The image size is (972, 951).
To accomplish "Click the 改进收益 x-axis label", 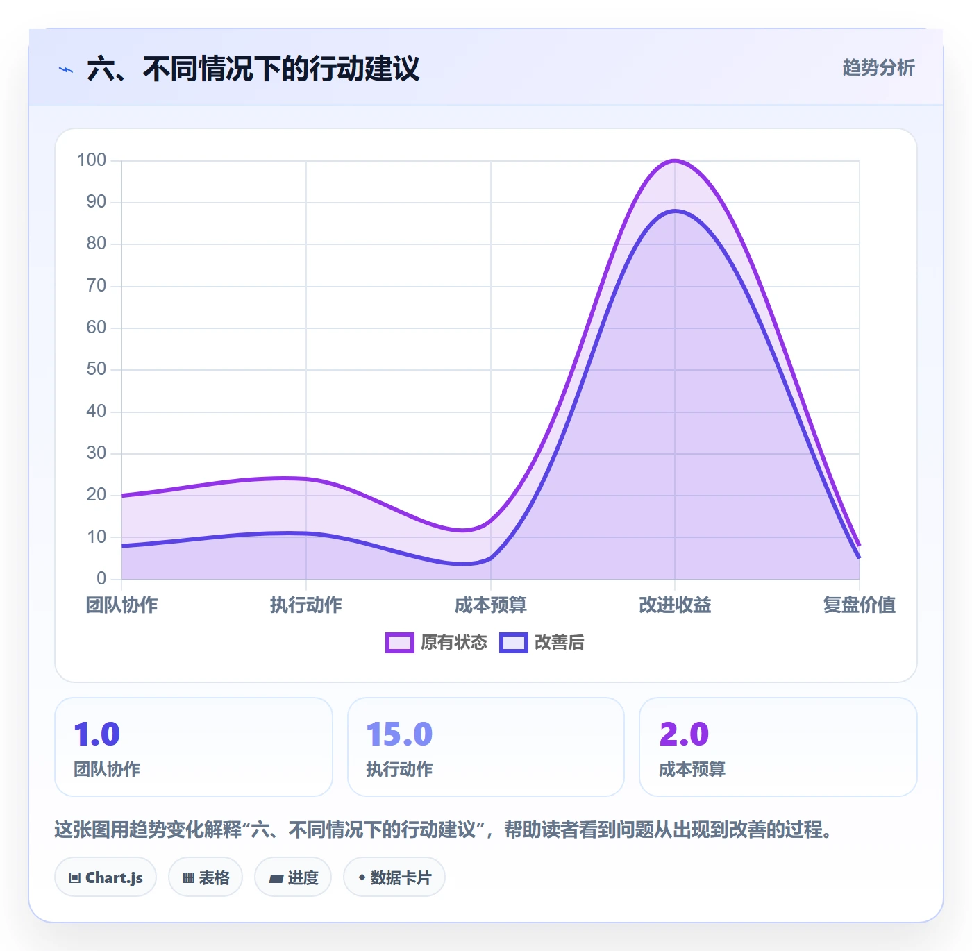I will click(675, 605).
